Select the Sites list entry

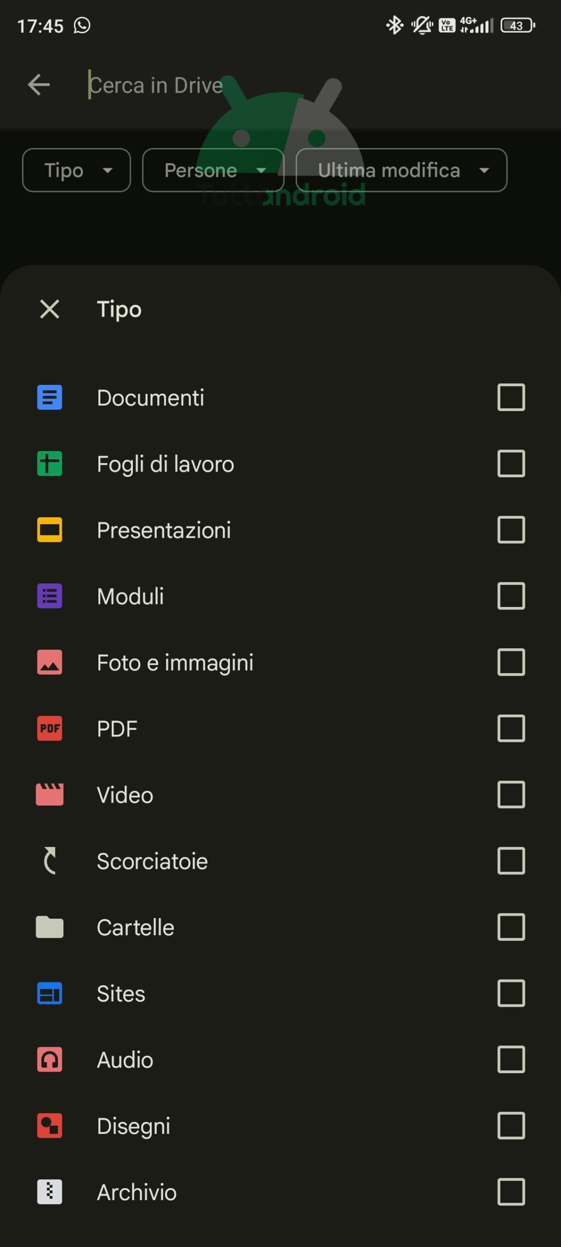coord(280,993)
